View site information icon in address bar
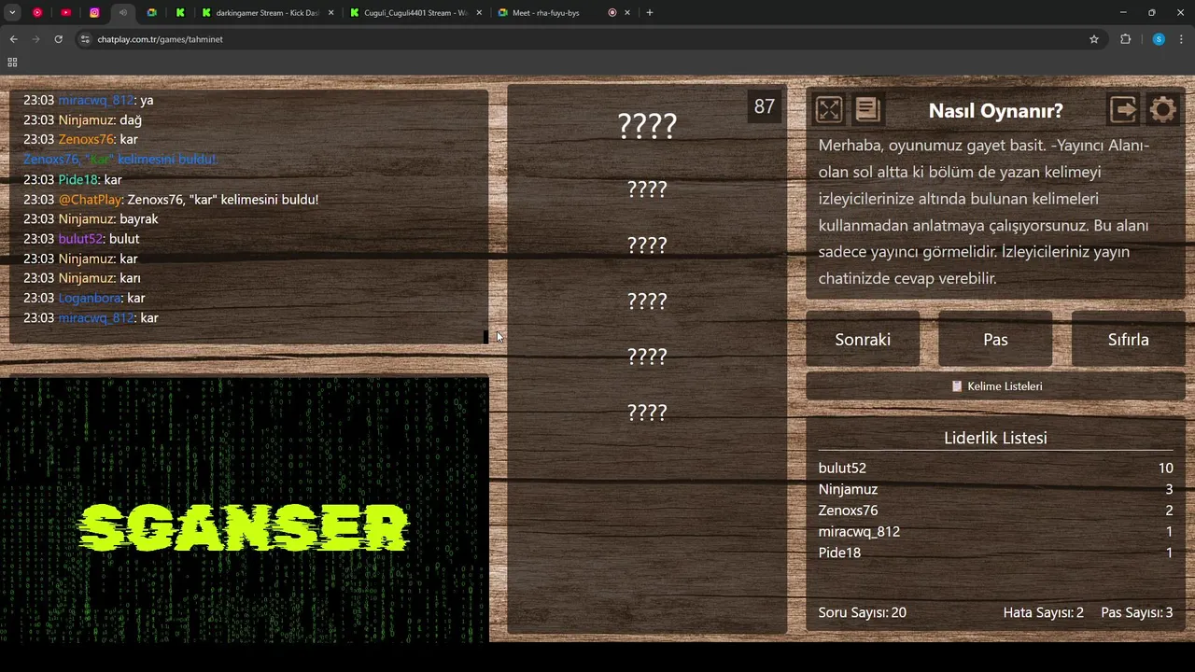The height and width of the screenshot is (672, 1195). pyautogui.click(x=85, y=39)
